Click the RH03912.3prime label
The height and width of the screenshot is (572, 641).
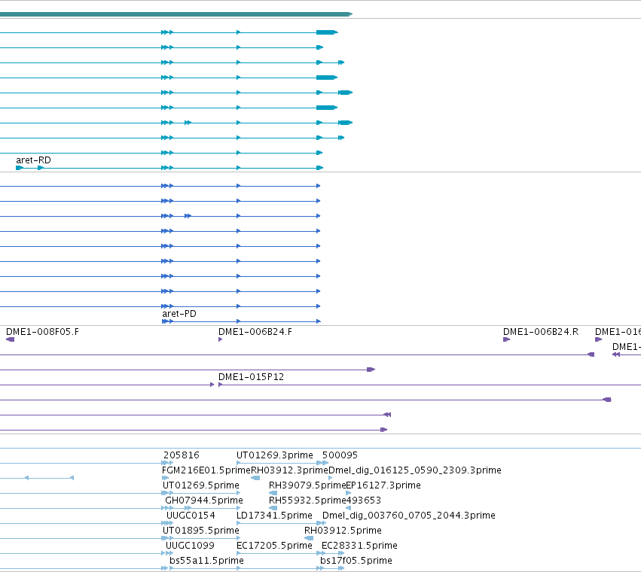289,470
